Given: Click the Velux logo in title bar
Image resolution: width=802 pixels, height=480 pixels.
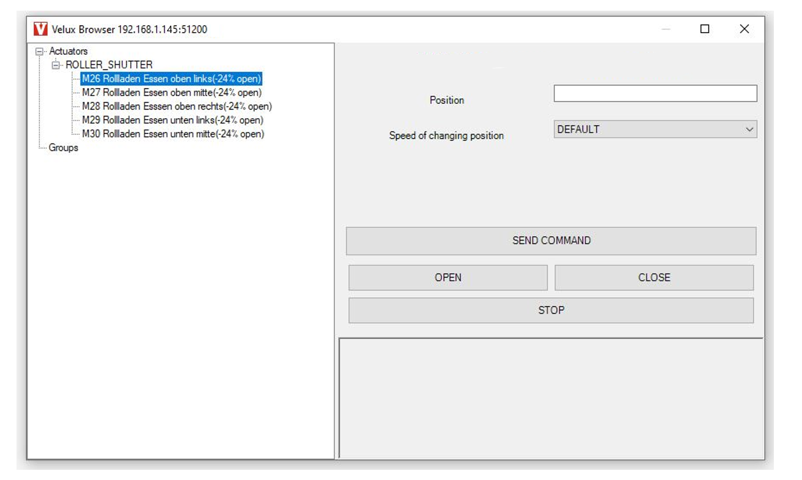Looking at the screenshot, I should [x=40, y=29].
